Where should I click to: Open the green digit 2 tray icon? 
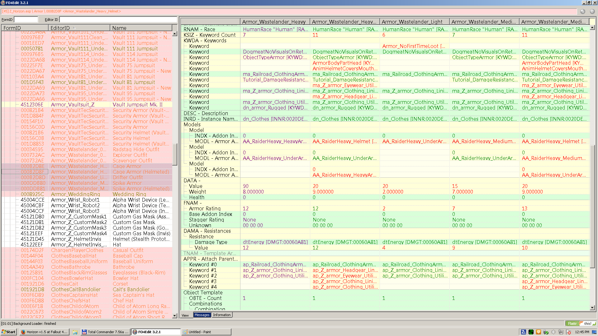(x=531, y=332)
